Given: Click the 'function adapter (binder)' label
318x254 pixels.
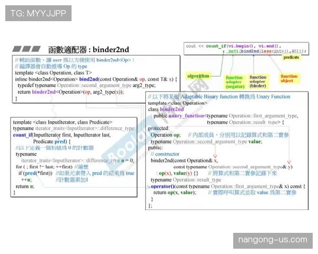Looking at the screenshot, I should tap(258, 81).
